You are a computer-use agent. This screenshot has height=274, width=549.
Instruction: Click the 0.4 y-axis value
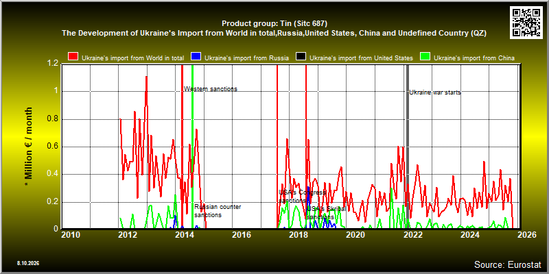(x=52, y=174)
